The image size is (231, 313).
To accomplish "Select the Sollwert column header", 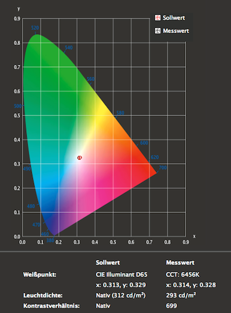I will (x=108, y=262).
